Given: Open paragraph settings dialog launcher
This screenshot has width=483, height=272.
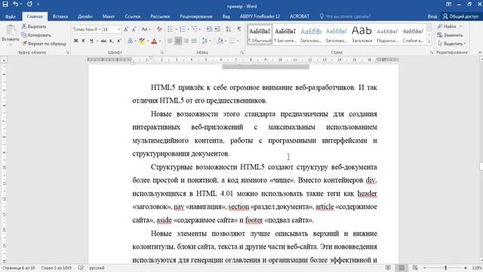Looking at the screenshot, I should coord(241,52).
